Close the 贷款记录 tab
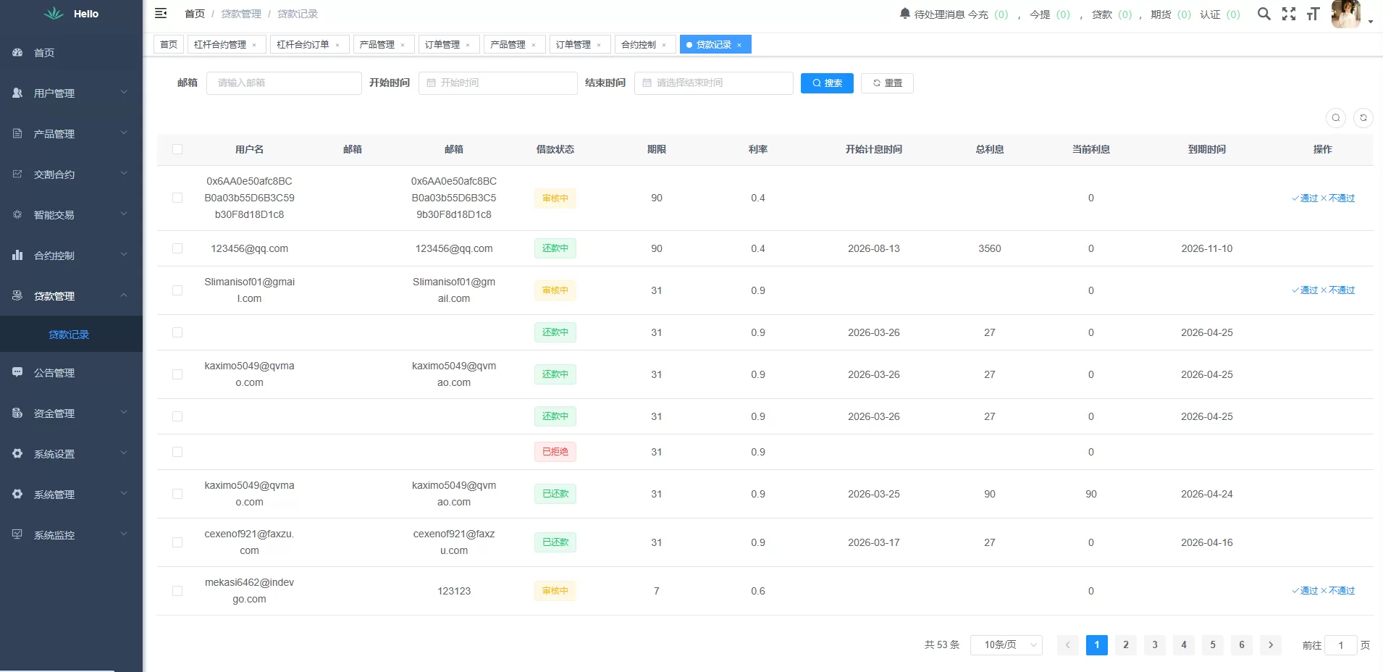 (739, 45)
